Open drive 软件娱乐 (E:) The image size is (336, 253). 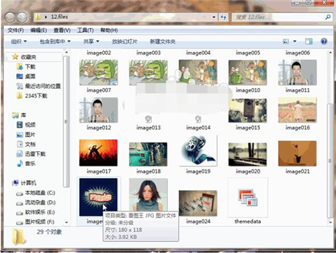point(36,212)
